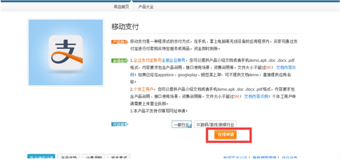340x161 pixels.
Task: Click the Alipay 支 logo product image
Action: click(66, 52)
